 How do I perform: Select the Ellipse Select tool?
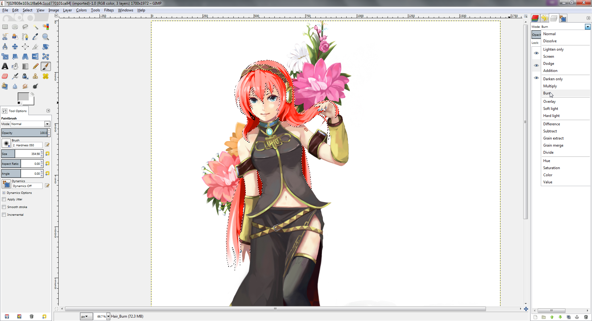(15, 27)
